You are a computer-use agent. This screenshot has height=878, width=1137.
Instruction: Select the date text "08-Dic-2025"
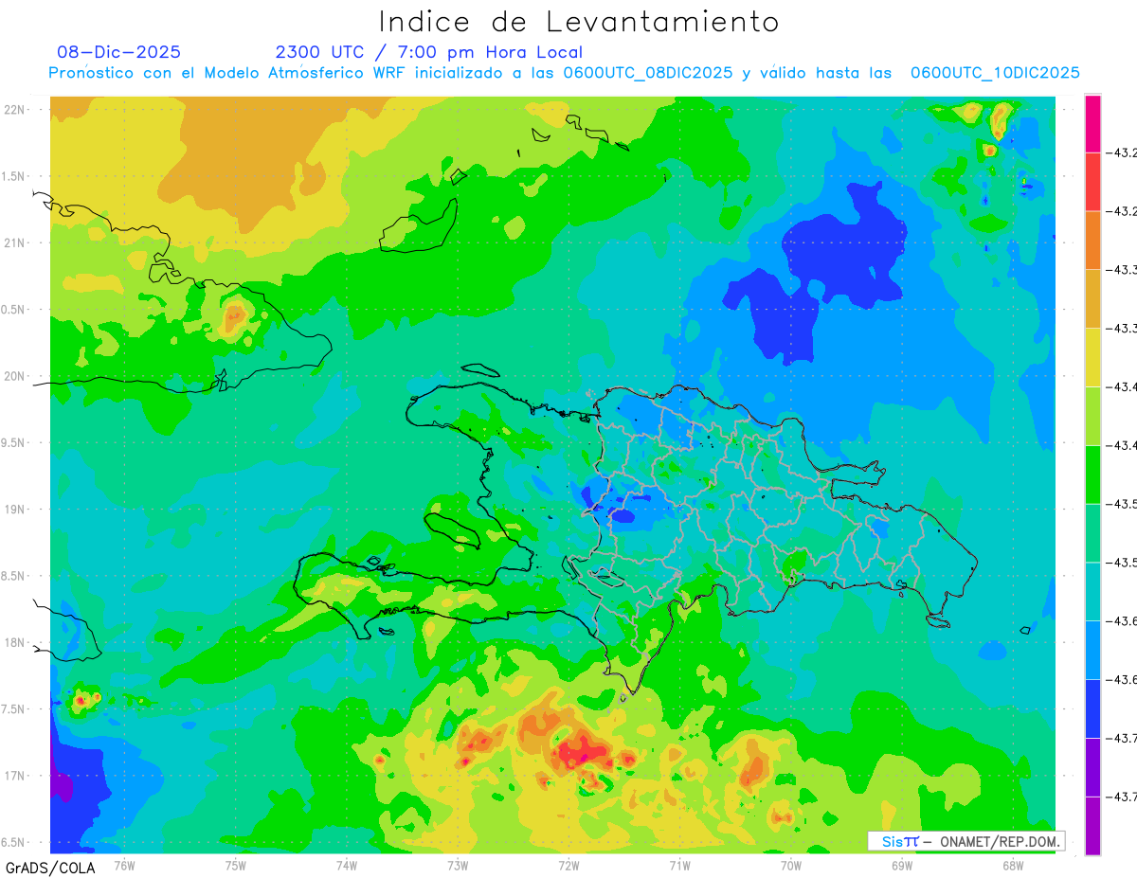(x=118, y=52)
